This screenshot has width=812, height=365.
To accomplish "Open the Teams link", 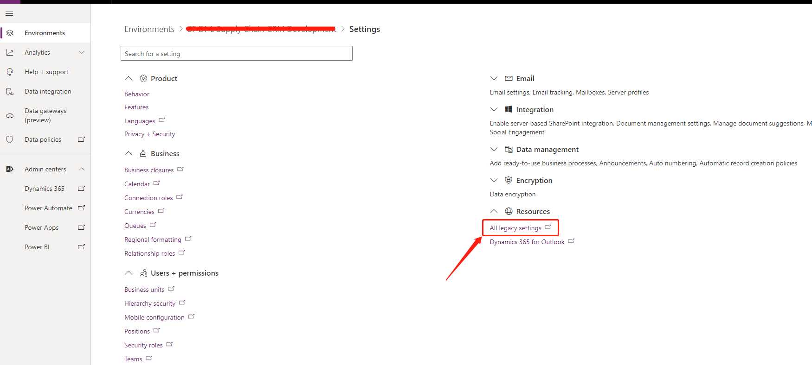I will click(x=133, y=359).
